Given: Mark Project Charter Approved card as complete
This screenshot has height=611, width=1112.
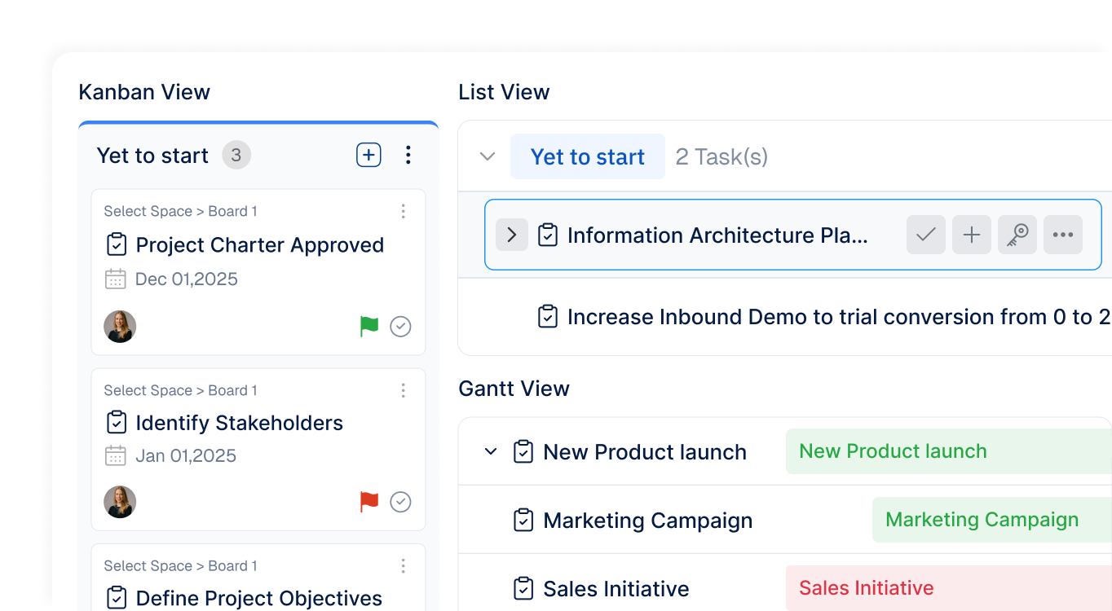Looking at the screenshot, I should tap(400, 327).
